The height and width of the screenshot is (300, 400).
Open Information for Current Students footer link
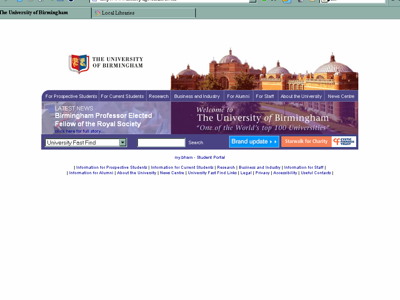point(182,167)
